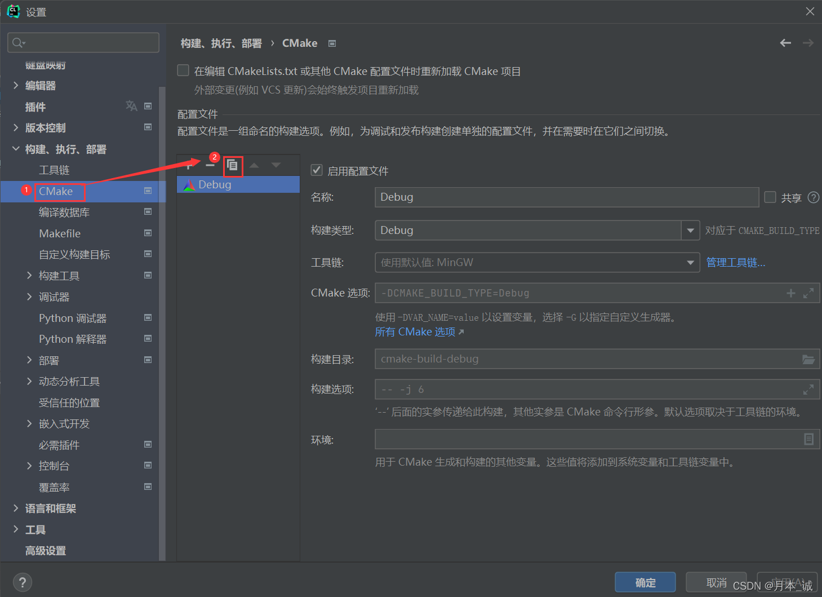
Task: Click the 确定 button
Action: [x=645, y=582]
